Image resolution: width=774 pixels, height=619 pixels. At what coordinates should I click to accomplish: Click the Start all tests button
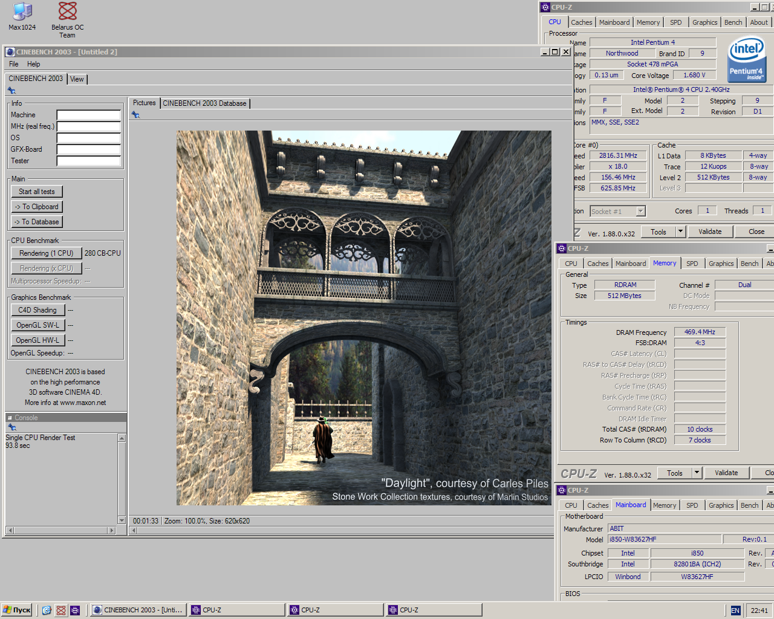pos(37,192)
